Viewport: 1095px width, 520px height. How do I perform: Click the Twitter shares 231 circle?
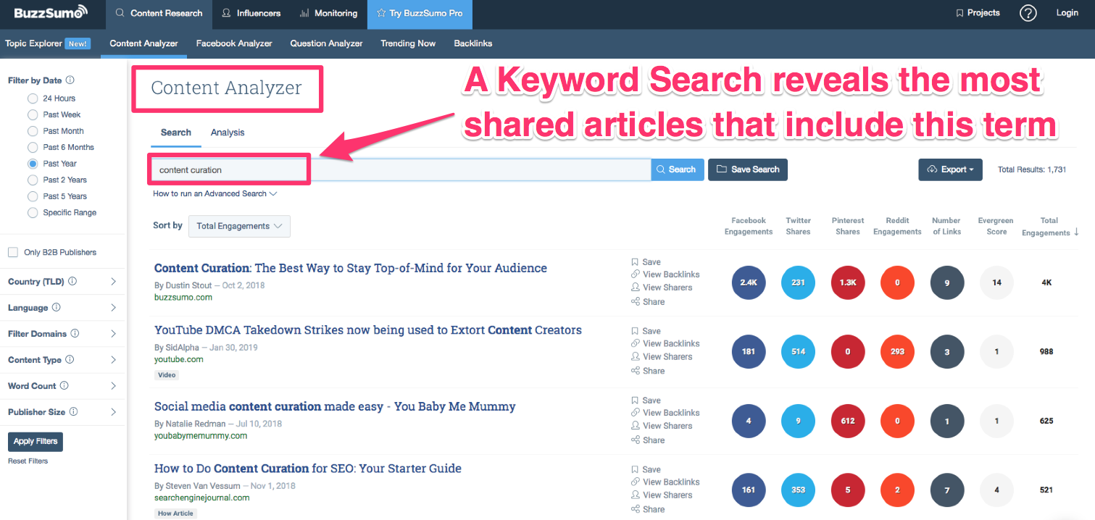798,282
